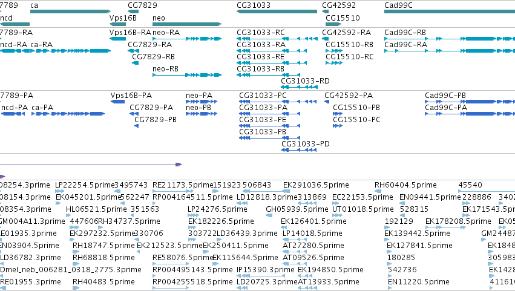This screenshot has width=515, height=291.
Task: Select protein ca-PA
Action: click(68, 114)
